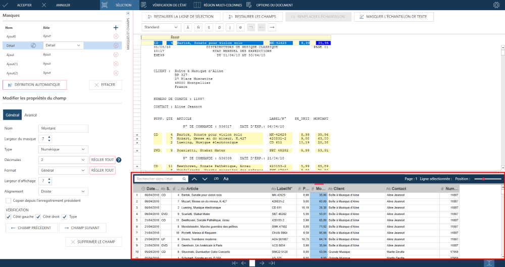Image resolution: width=505 pixels, height=267 pixels.
Task: Open the Type dropdown showing Numérique
Action: 62,149
